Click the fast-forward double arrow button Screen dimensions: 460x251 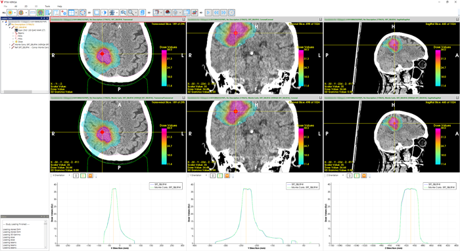224,12
